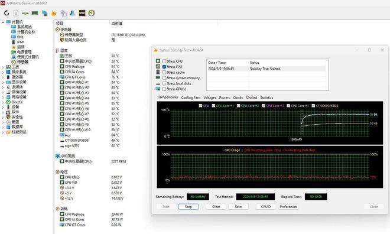Expand the 主板 tree node
390x234 pixels.
3,67
